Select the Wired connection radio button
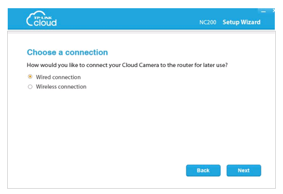The height and width of the screenshot is (194, 283). [30, 77]
